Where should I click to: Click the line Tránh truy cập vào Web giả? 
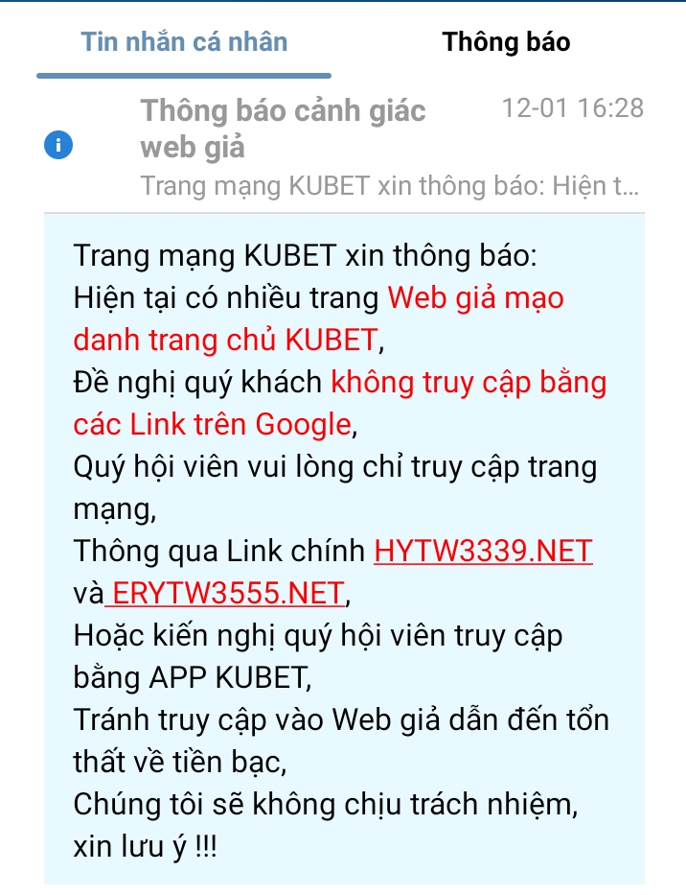257,719
